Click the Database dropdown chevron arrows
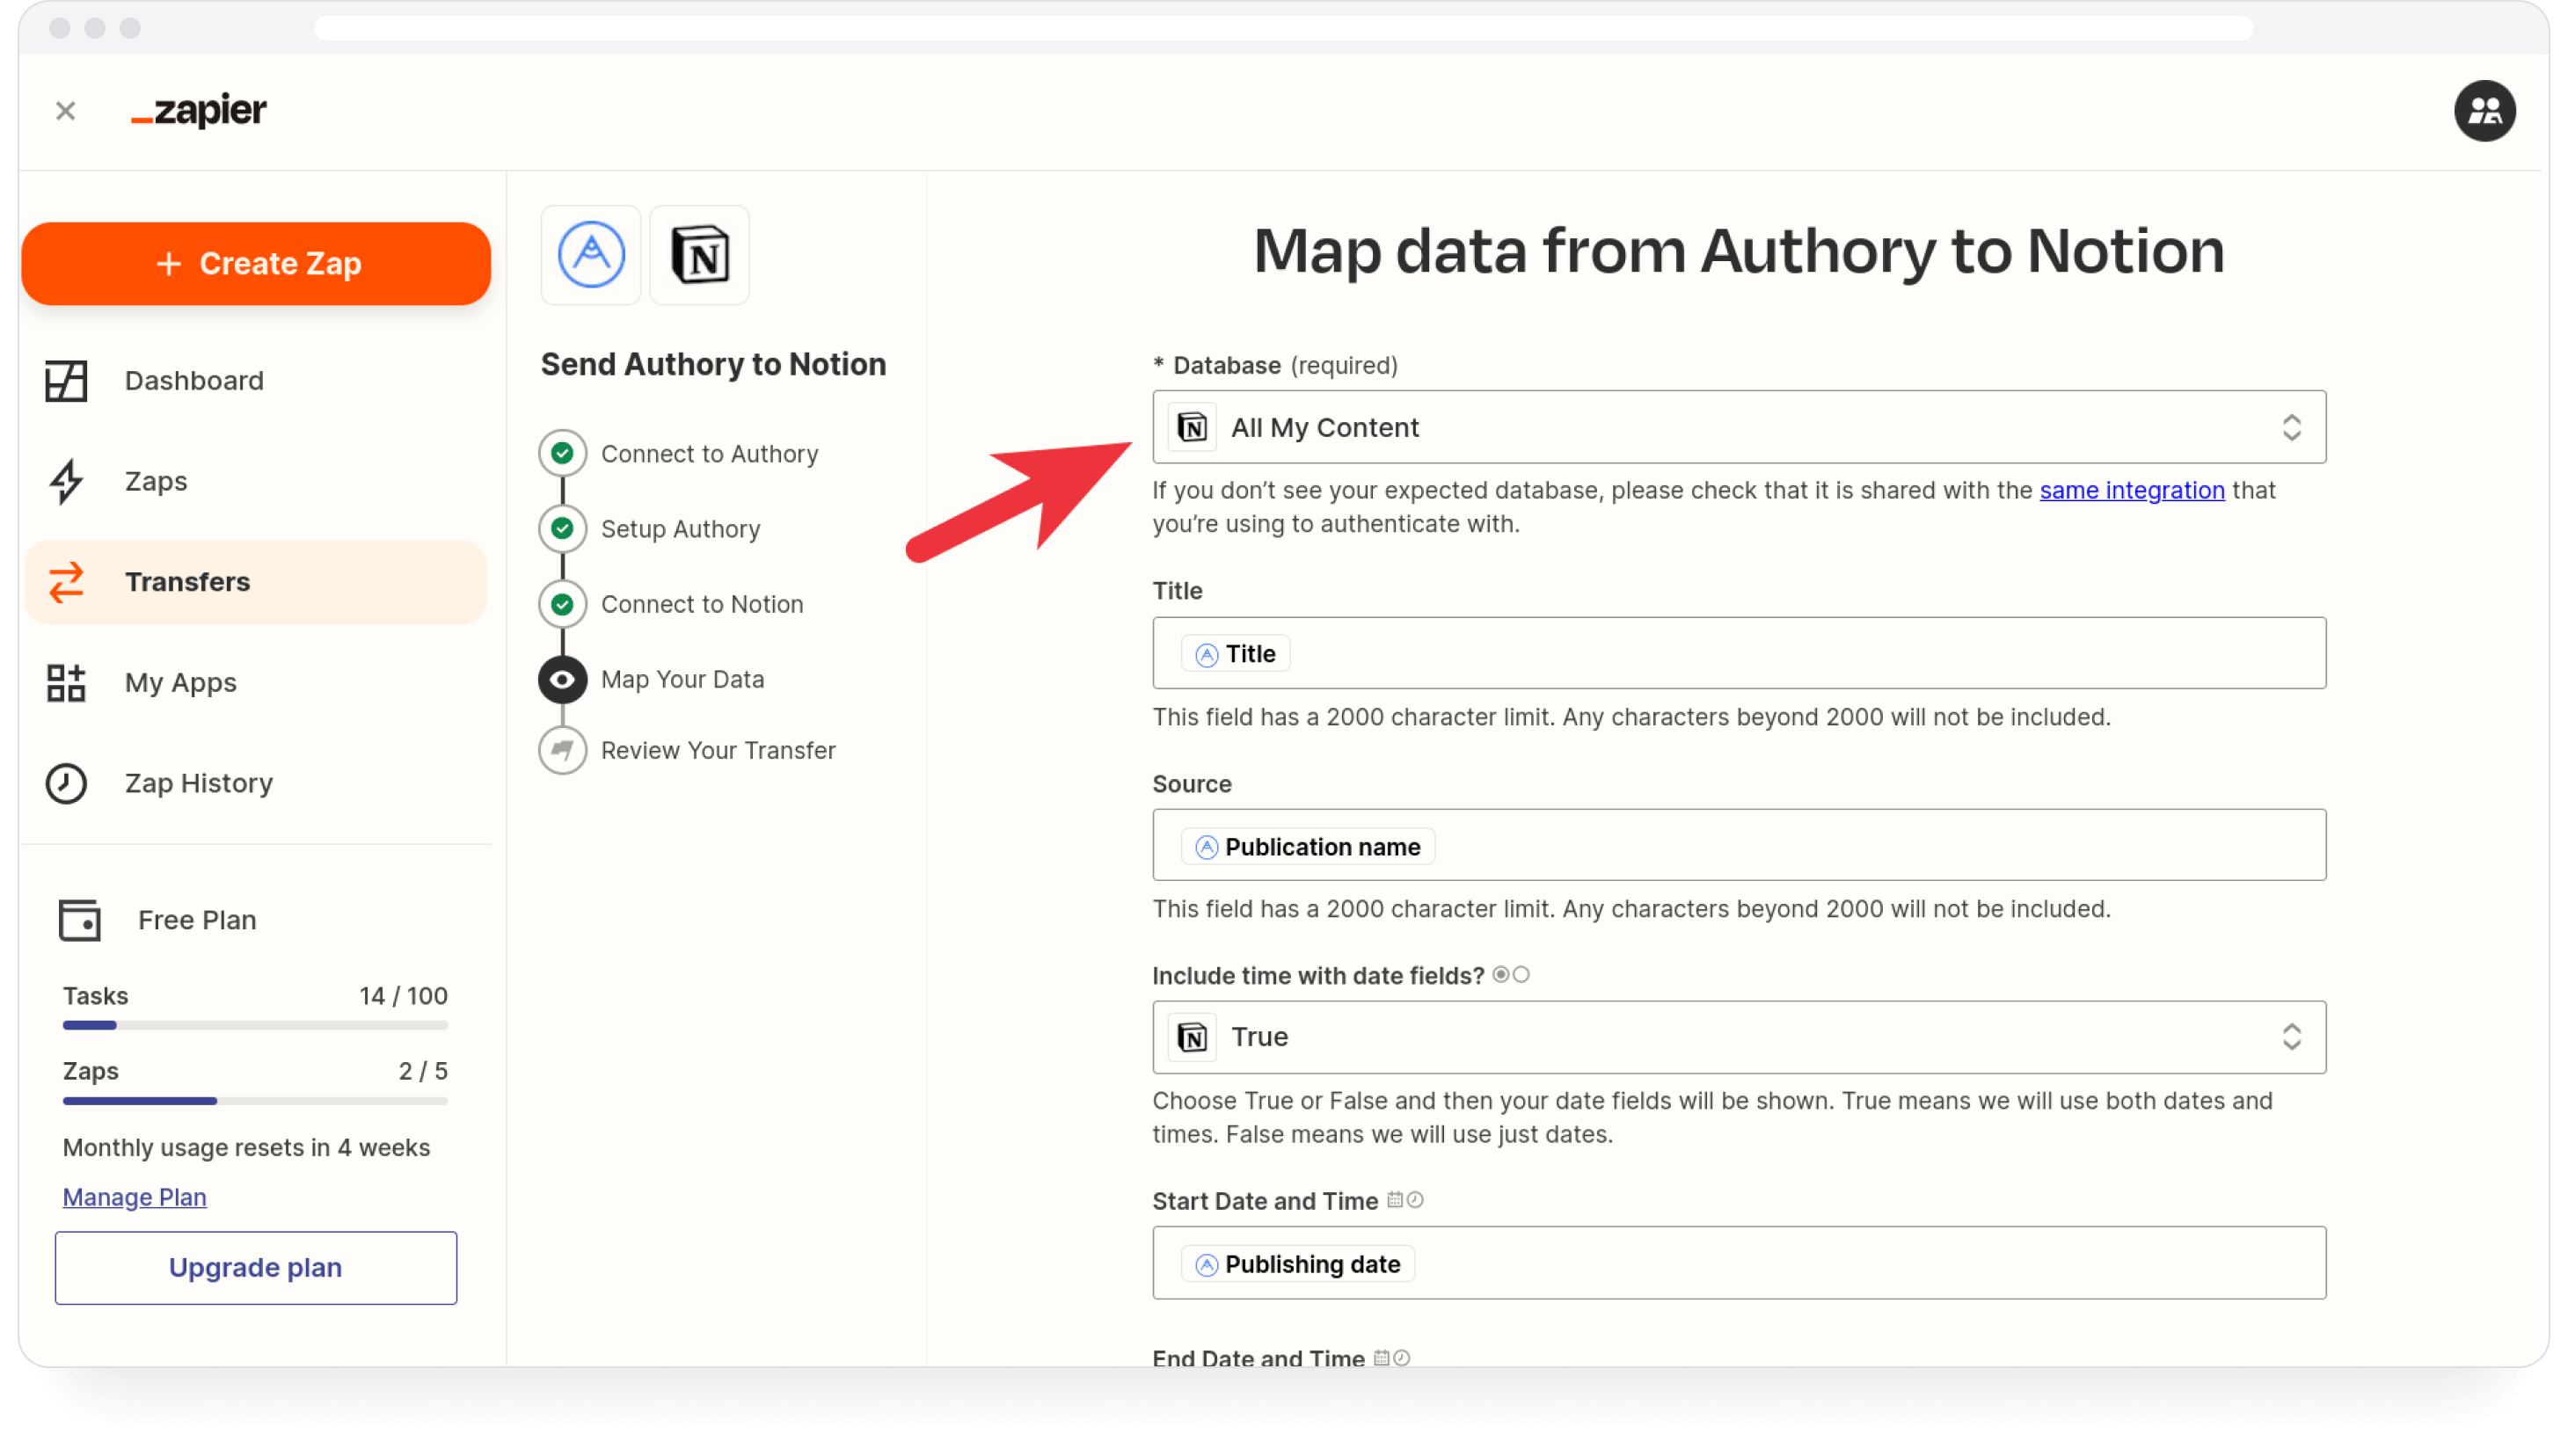This screenshot has width=2568, height=1456. click(x=2291, y=428)
